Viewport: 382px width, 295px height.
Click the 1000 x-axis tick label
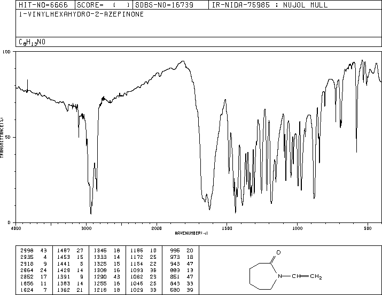pyautogui.click(x=298, y=228)
